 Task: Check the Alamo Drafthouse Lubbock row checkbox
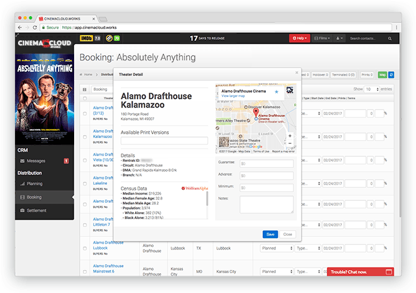point(85,248)
